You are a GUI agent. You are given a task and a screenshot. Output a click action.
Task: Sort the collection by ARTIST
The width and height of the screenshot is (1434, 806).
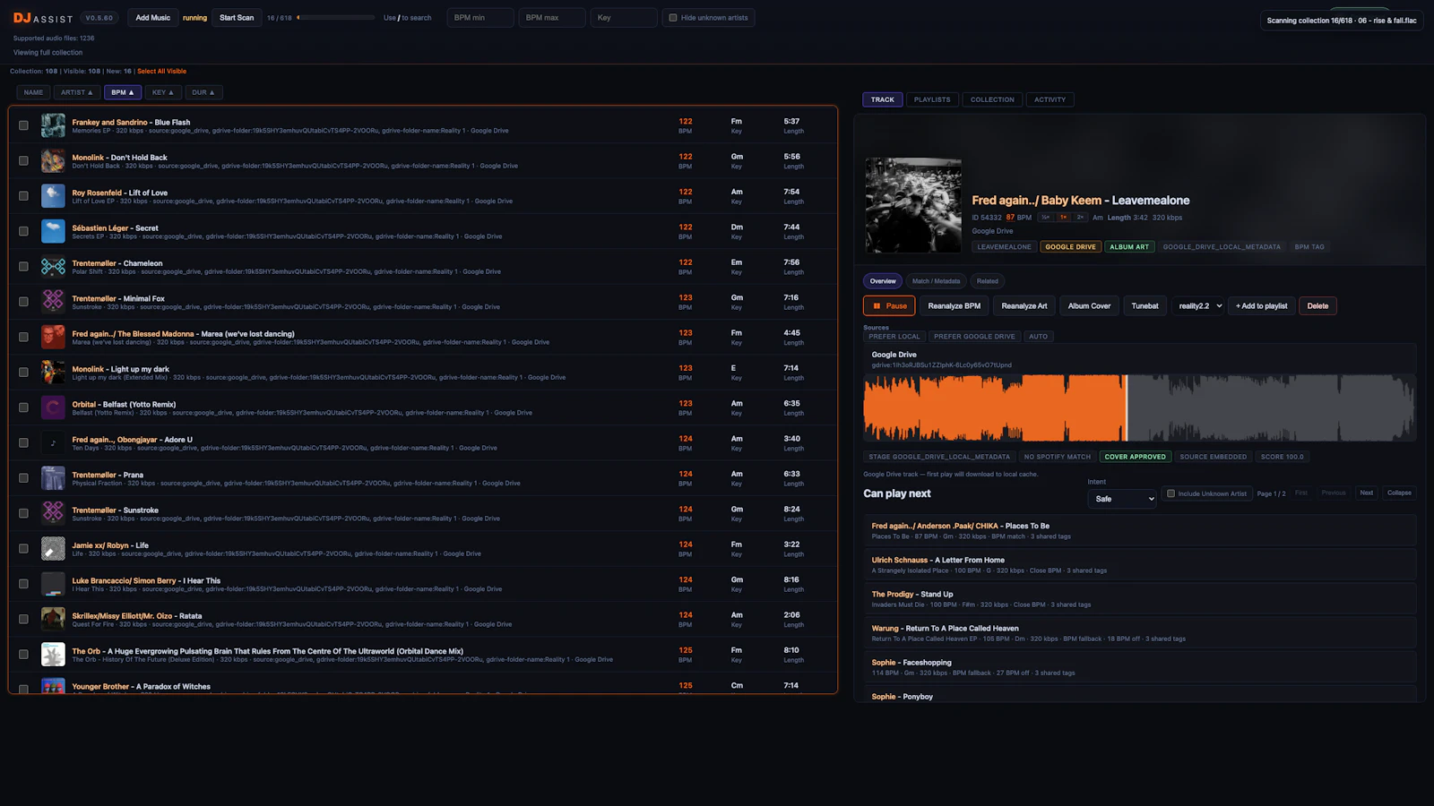click(77, 92)
